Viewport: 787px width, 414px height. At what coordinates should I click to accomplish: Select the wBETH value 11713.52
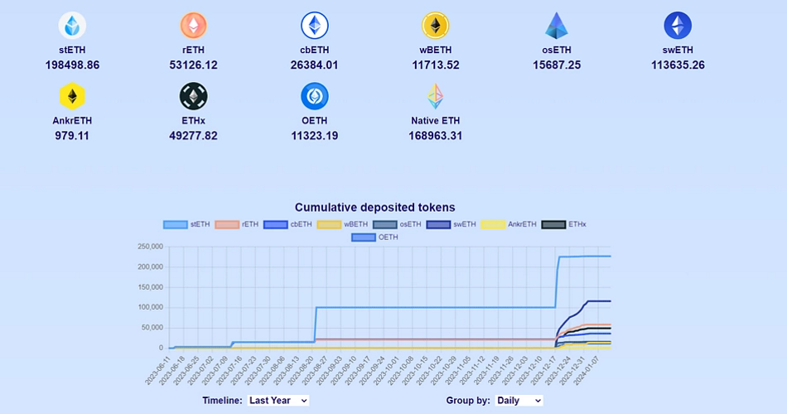(435, 65)
